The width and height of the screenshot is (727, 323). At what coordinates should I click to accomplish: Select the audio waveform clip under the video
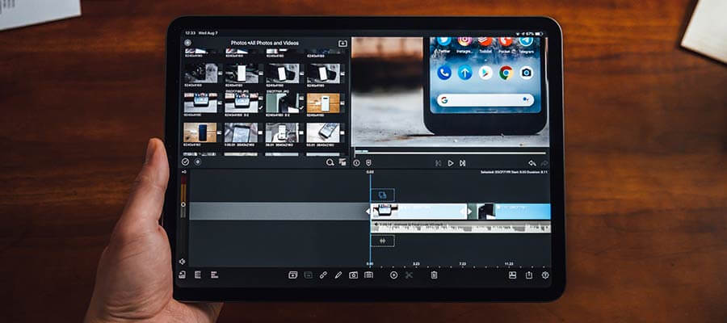click(461, 227)
